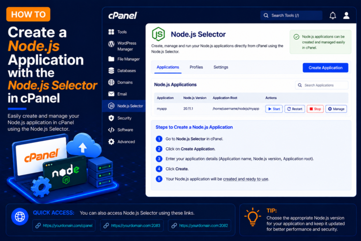Switch to the Applications tab
This screenshot has width=361, height=241.
(x=168, y=67)
